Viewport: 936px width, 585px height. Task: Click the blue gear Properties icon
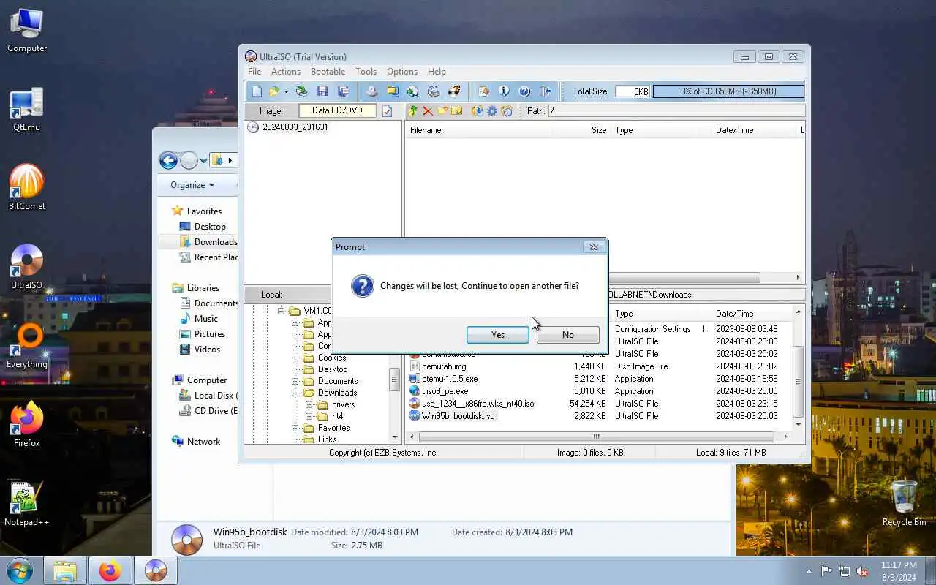tap(491, 111)
